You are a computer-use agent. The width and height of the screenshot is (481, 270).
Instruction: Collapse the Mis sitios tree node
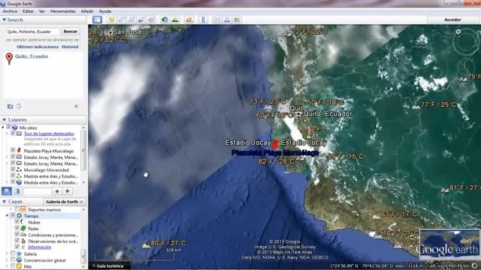pyautogui.click(x=3, y=127)
